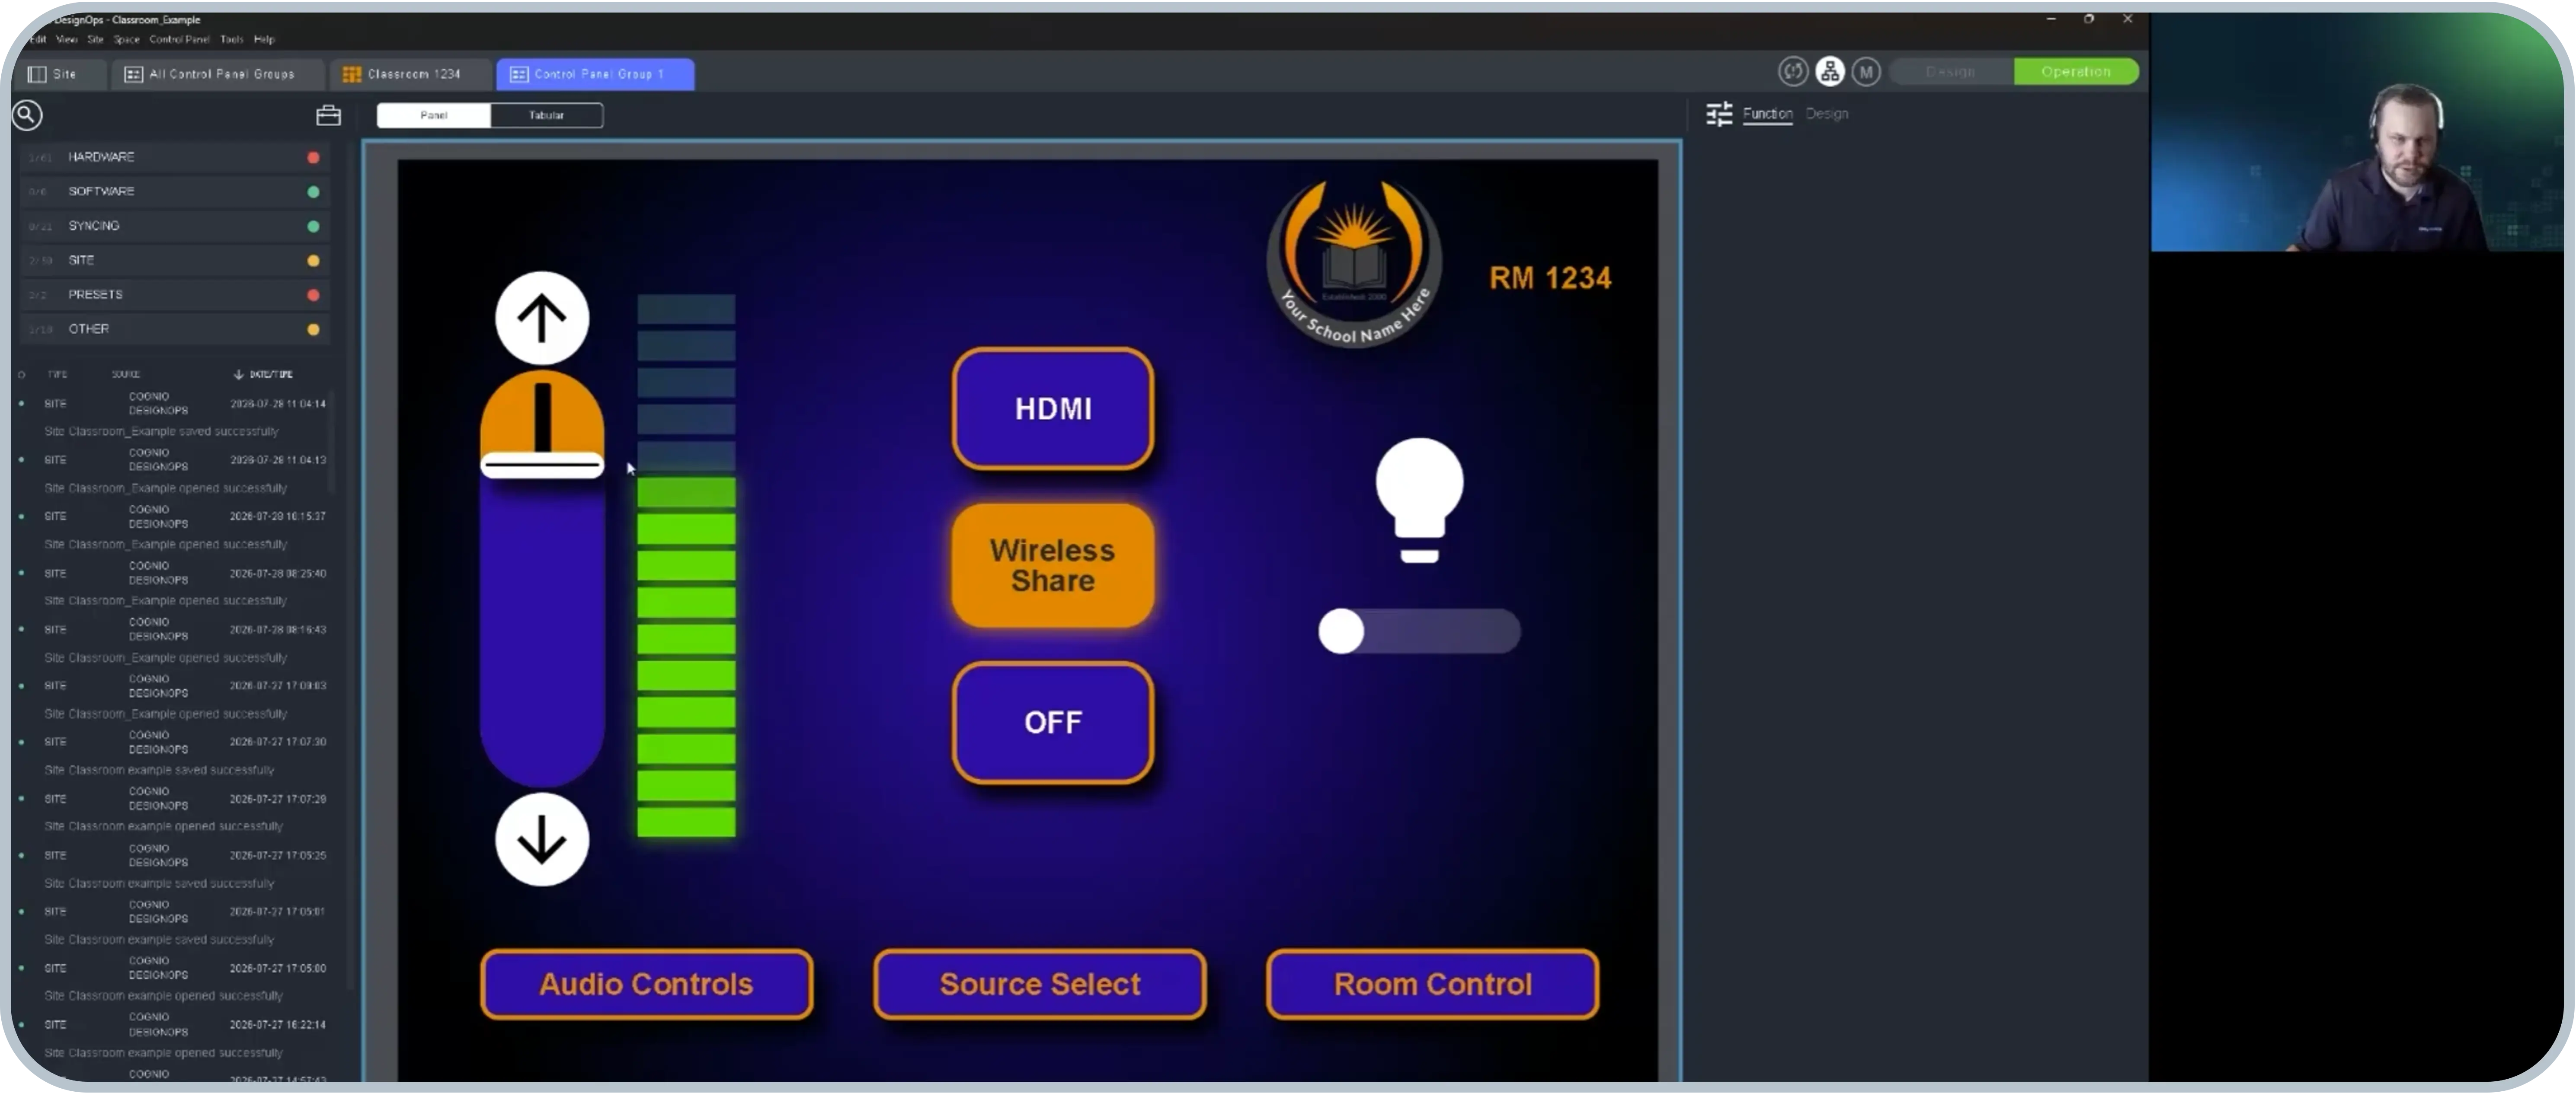The image size is (2576, 1093).
Task: Open the Control Panel menu
Action: tap(180, 40)
